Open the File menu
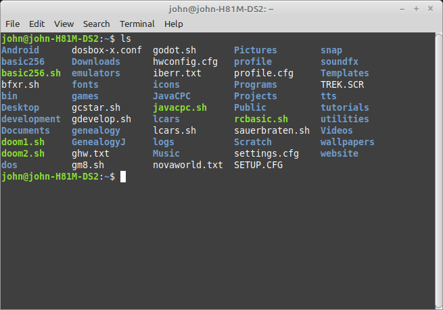This screenshot has height=310, width=443. click(12, 24)
